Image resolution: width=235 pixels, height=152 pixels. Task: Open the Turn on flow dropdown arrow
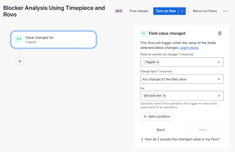click(182, 11)
